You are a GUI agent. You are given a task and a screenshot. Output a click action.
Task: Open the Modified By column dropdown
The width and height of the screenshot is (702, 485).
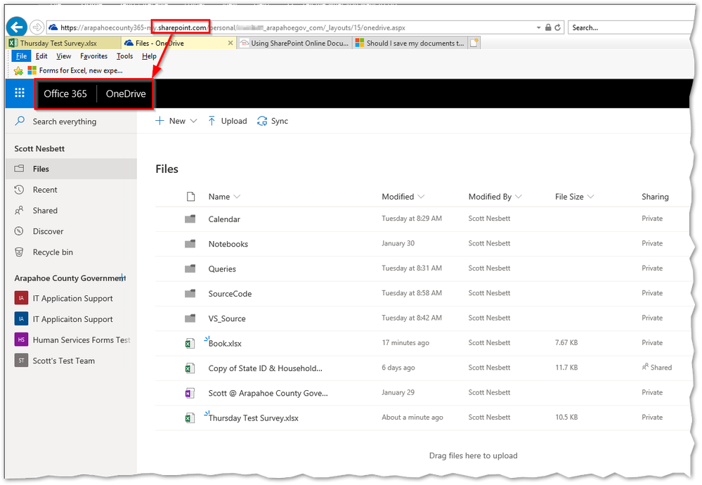[519, 197]
